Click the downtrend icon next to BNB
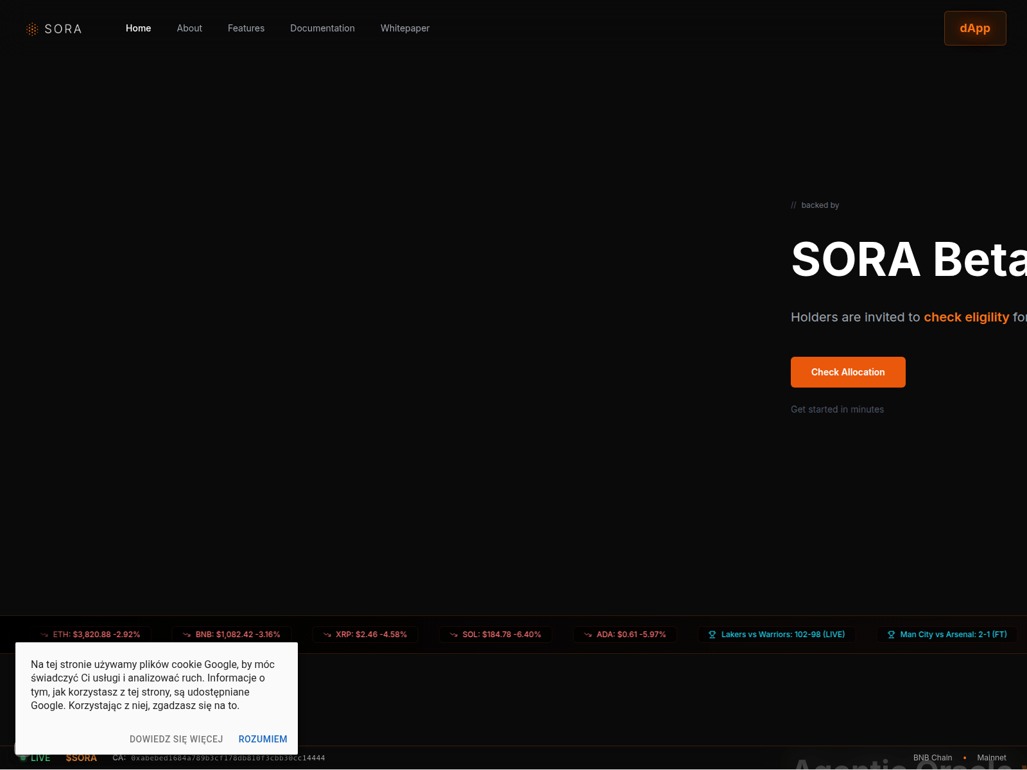 (187, 635)
